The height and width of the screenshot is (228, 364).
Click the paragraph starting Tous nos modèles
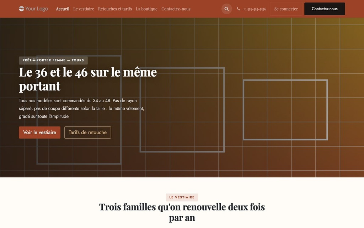[x=81, y=108]
